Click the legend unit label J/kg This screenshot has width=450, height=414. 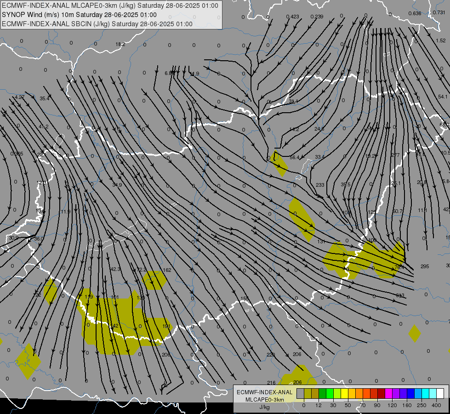[x=264, y=407]
